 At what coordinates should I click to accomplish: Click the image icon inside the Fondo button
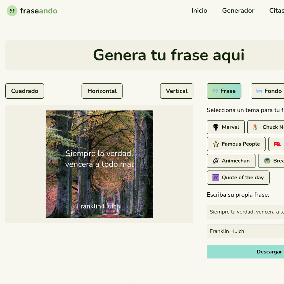point(258,91)
